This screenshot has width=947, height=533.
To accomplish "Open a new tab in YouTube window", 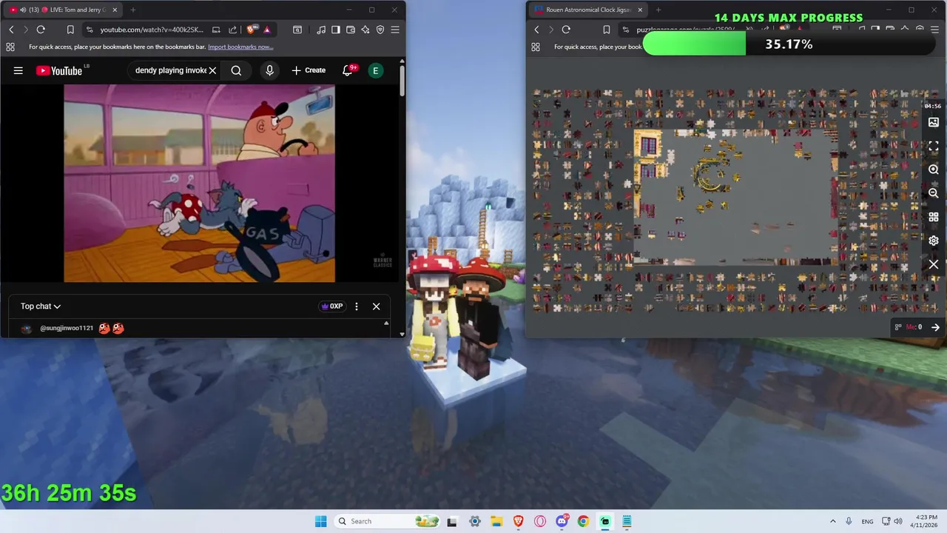I will pyautogui.click(x=132, y=10).
